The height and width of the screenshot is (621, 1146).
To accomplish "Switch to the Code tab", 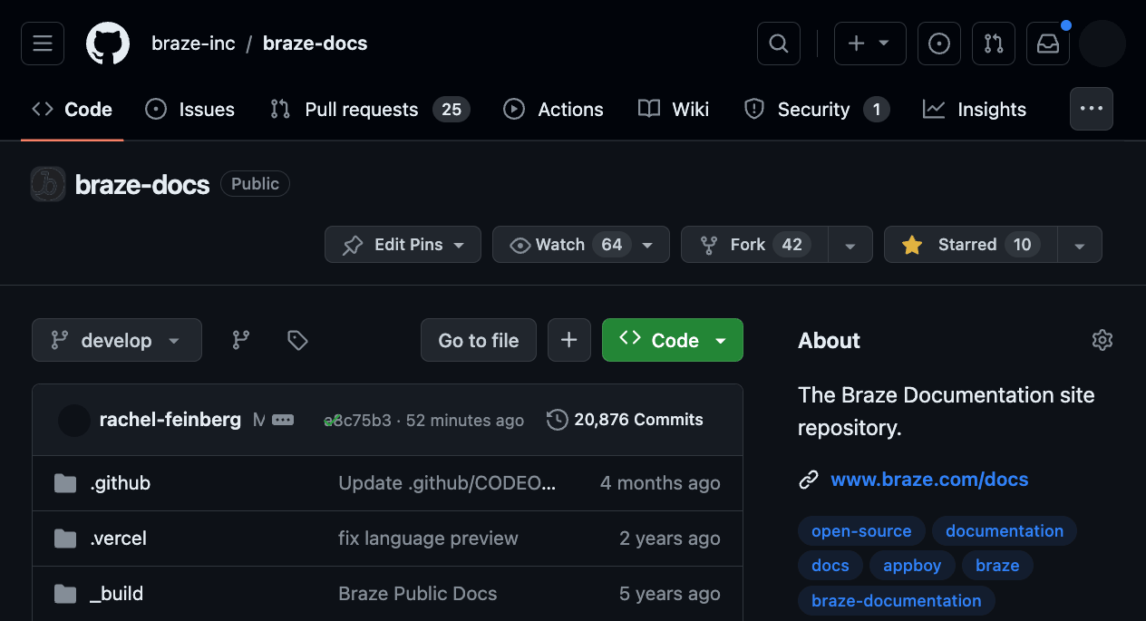I will coord(73,110).
